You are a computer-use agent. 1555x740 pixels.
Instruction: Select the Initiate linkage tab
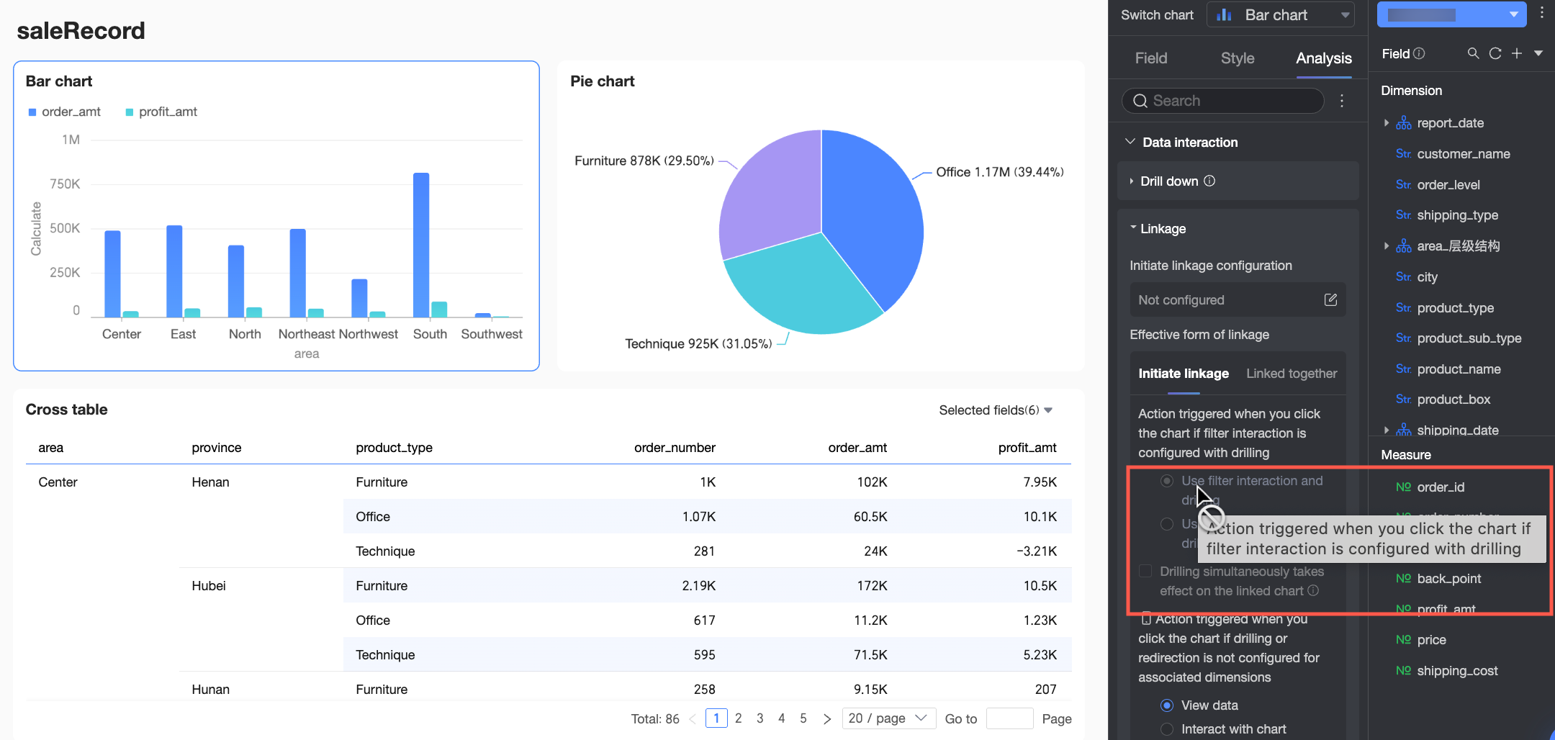point(1184,374)
